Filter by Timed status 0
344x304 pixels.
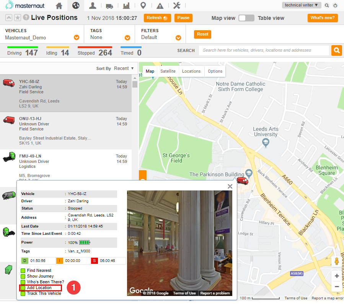coord(131,51)
